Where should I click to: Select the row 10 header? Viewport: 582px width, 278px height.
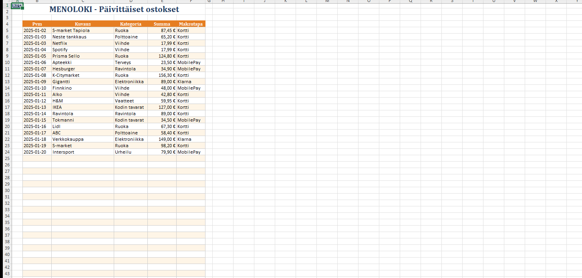(x=7, y=62)
